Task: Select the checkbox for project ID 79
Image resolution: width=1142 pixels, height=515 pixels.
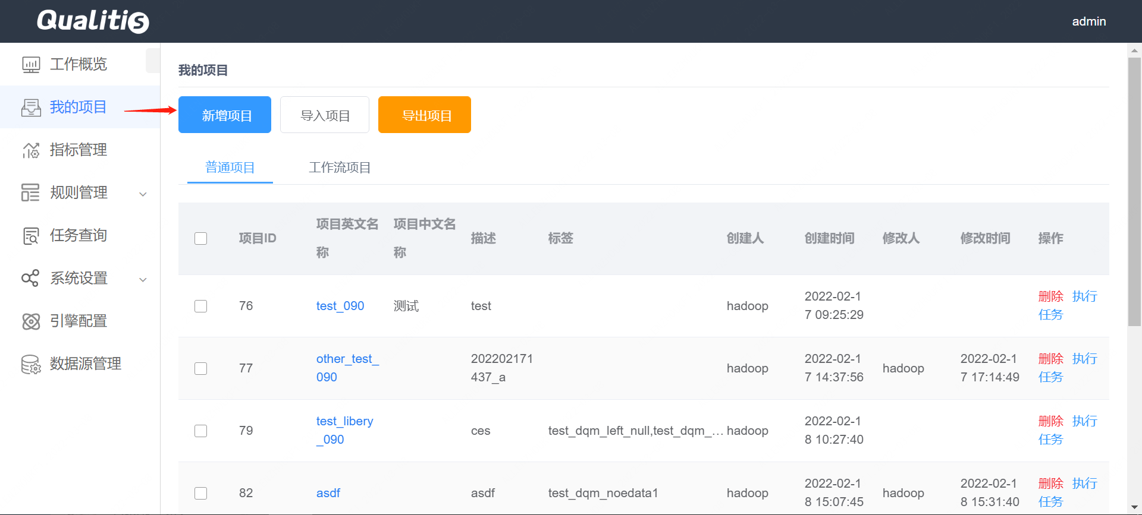Action: [201, 431]
